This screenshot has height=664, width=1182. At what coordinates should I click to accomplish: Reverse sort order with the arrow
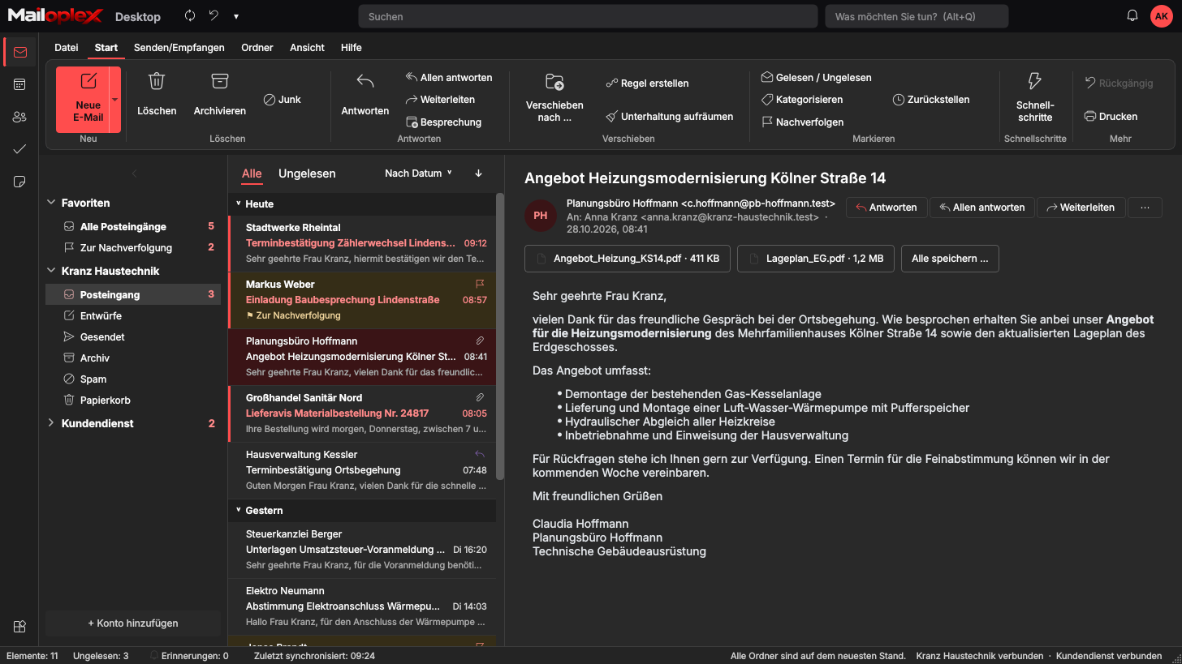[478, 173]
